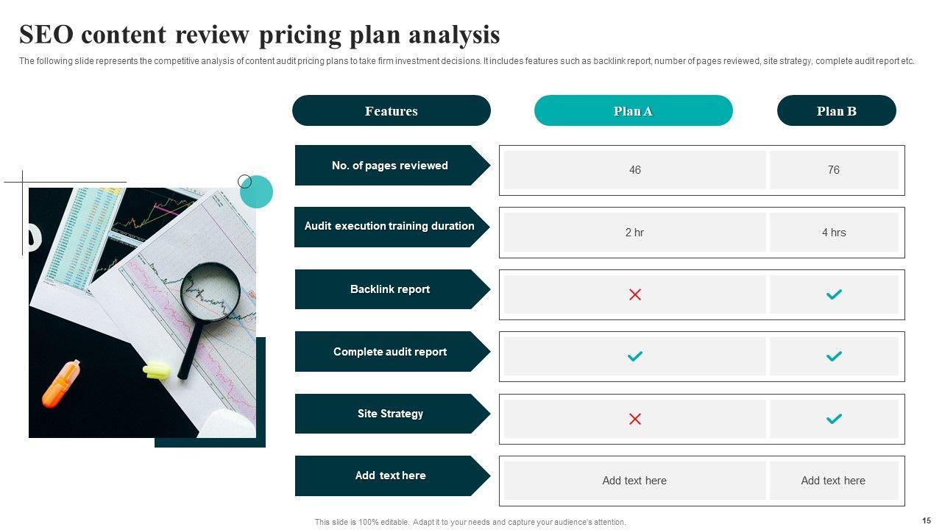
Task: Select the Audit execution training duration arrow label
Action: pos(389,227)
